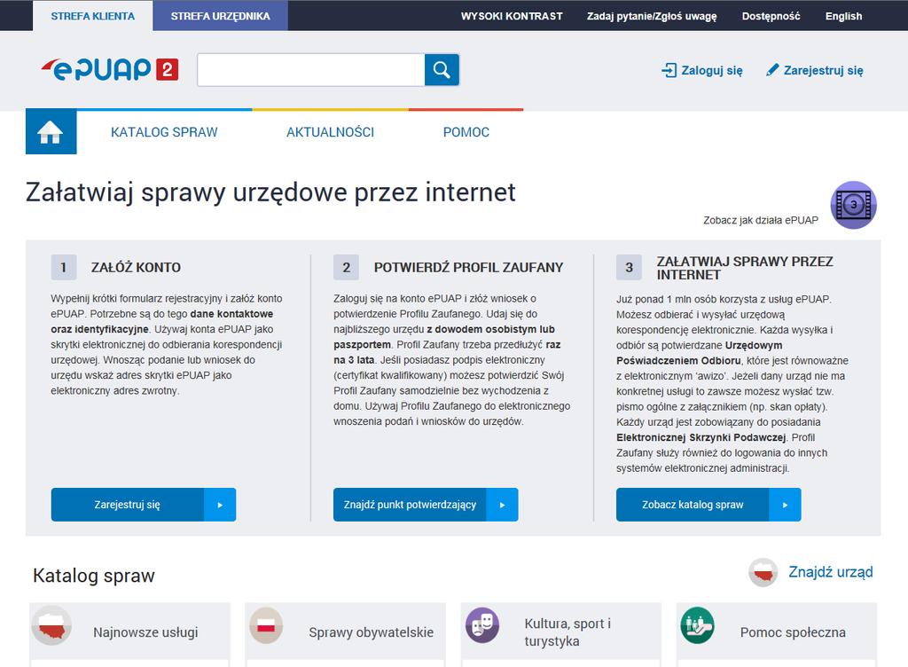Click the home icon in navigation
The image size is (908, 667).
(51, 132)
